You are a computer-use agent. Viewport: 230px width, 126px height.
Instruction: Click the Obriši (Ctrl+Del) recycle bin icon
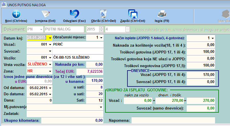103,14
